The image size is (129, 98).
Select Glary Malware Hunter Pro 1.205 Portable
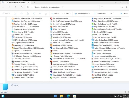(x=106, y=19)
